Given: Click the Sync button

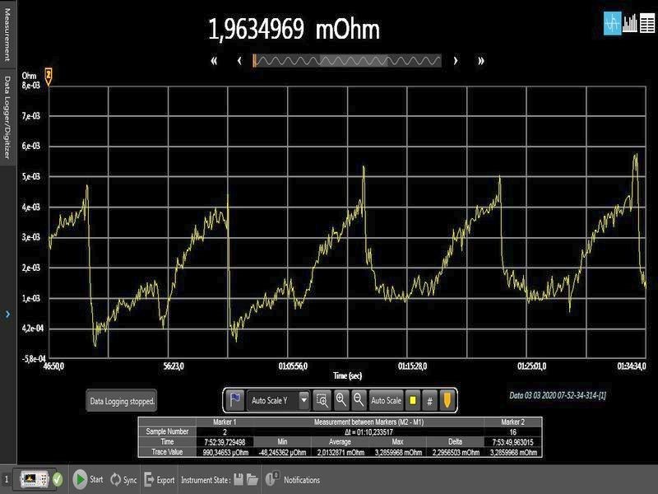Looking at the screenshot, I should tap(124, 480).
